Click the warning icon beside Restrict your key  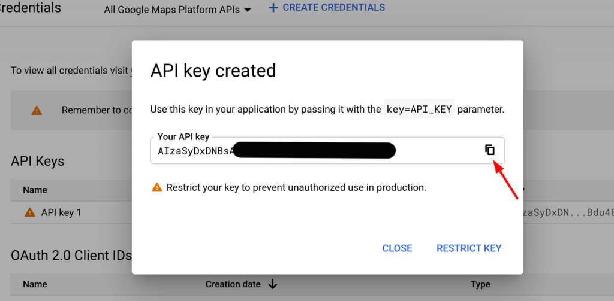pyautogui.click(x=157, y=187)
